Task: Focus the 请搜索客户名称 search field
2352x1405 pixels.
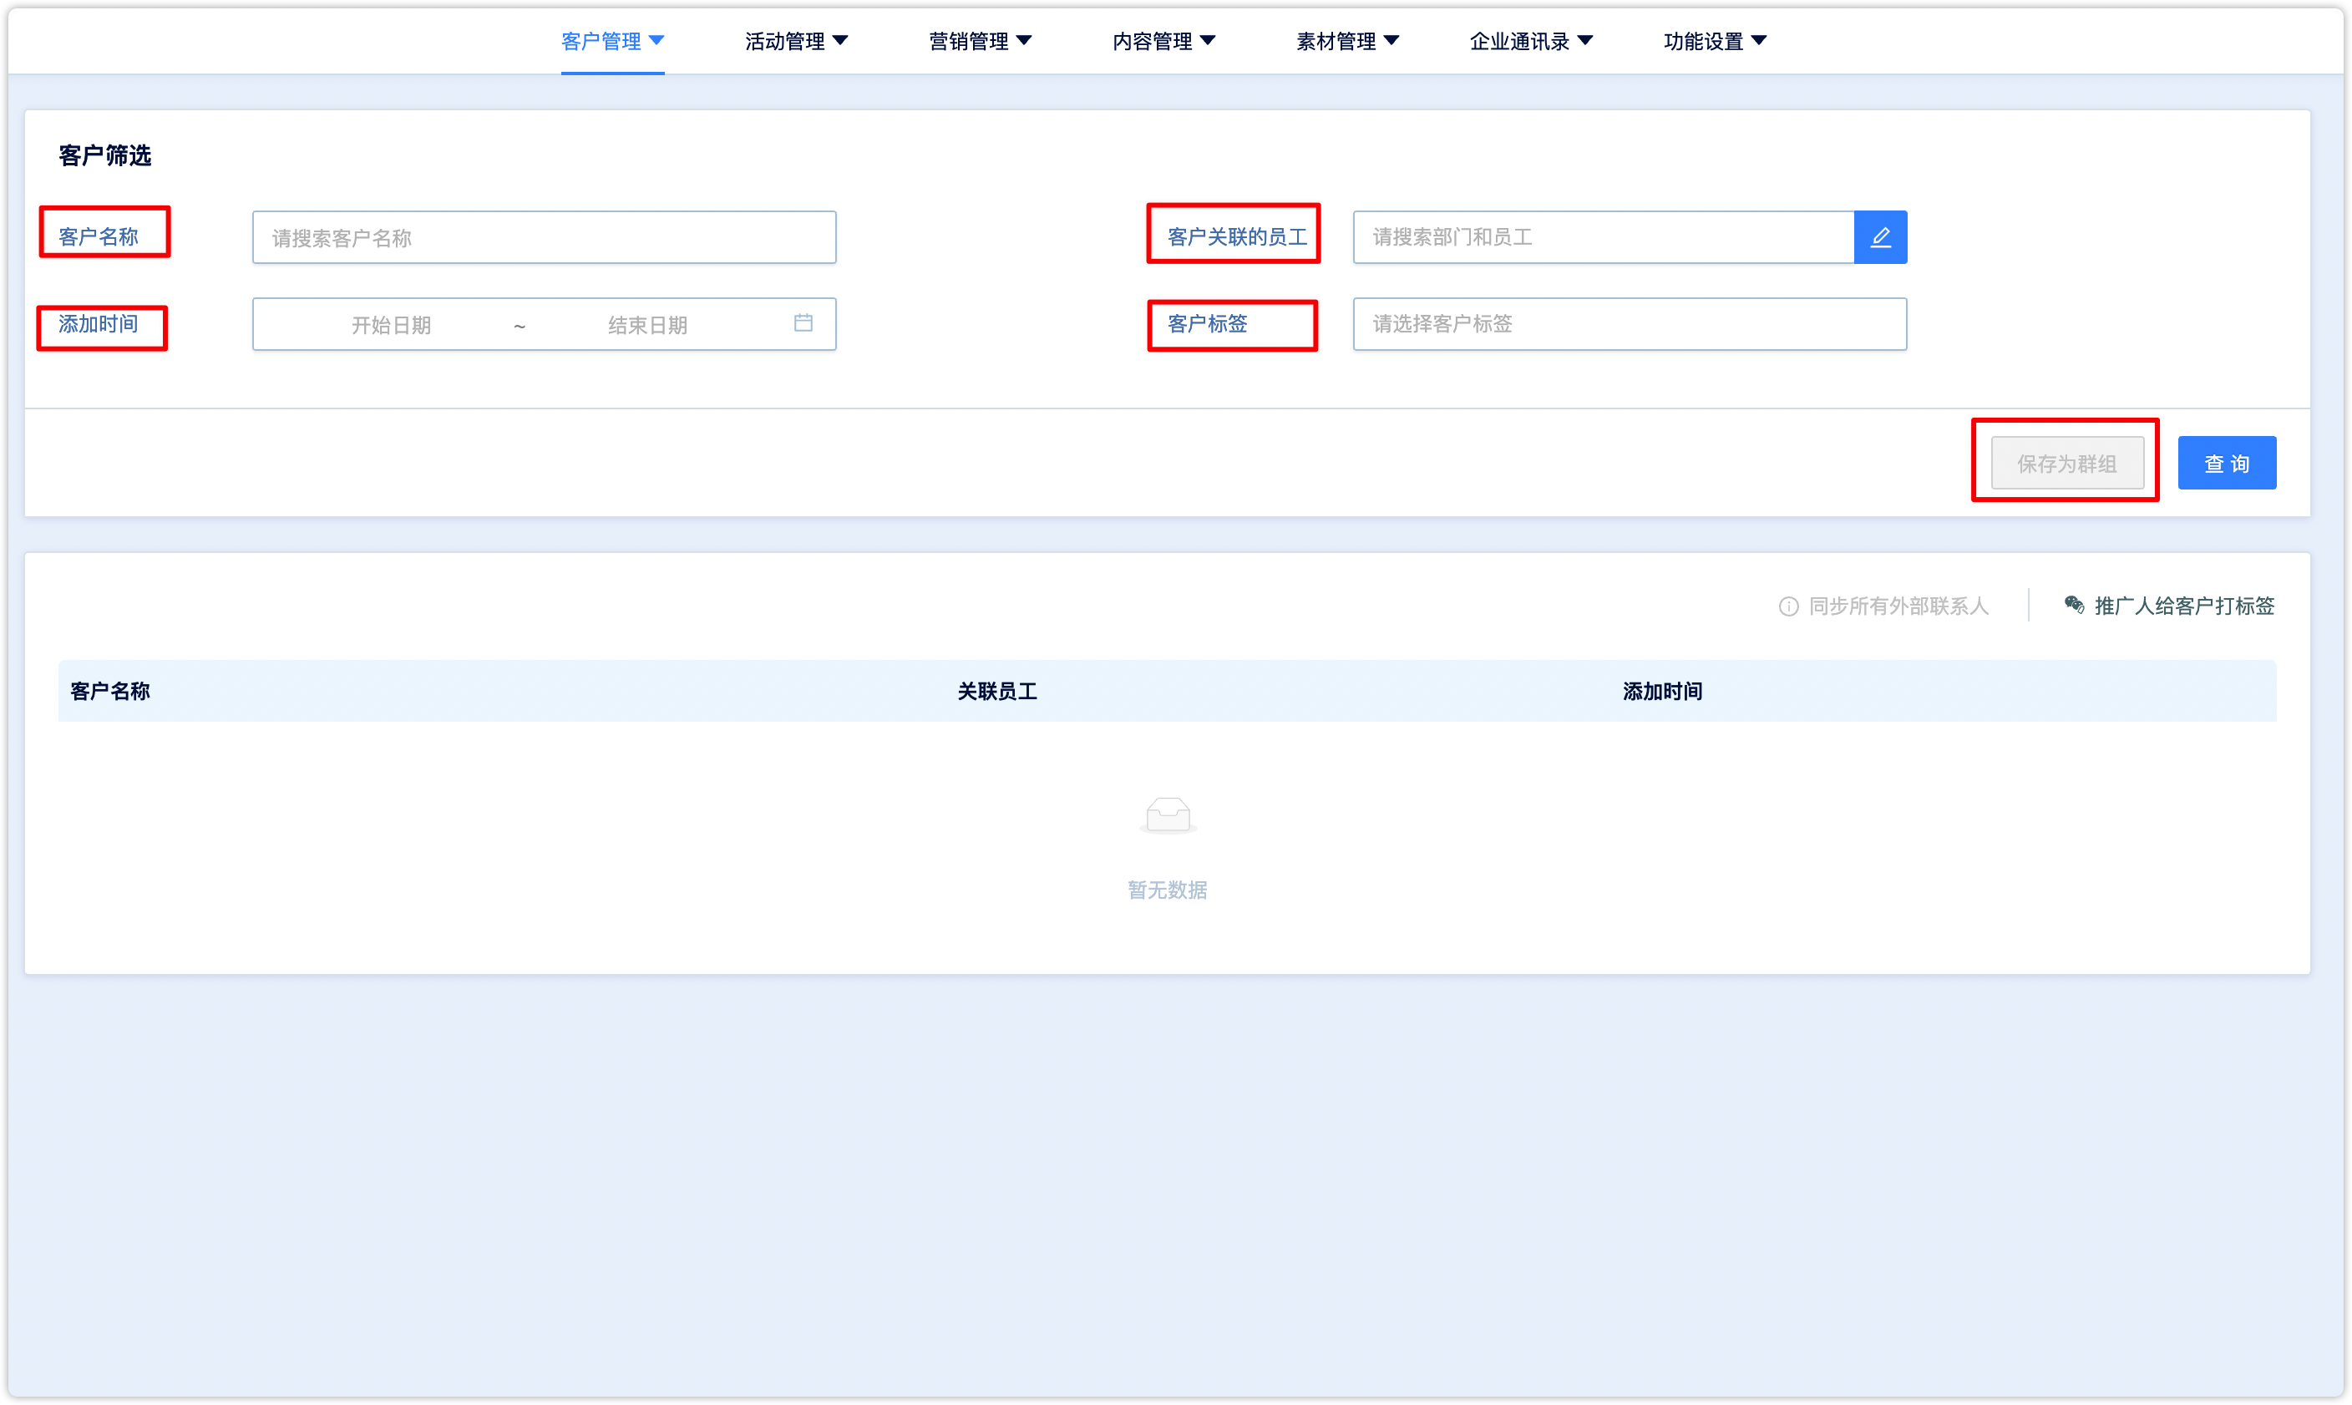Action: pos(545,236)
